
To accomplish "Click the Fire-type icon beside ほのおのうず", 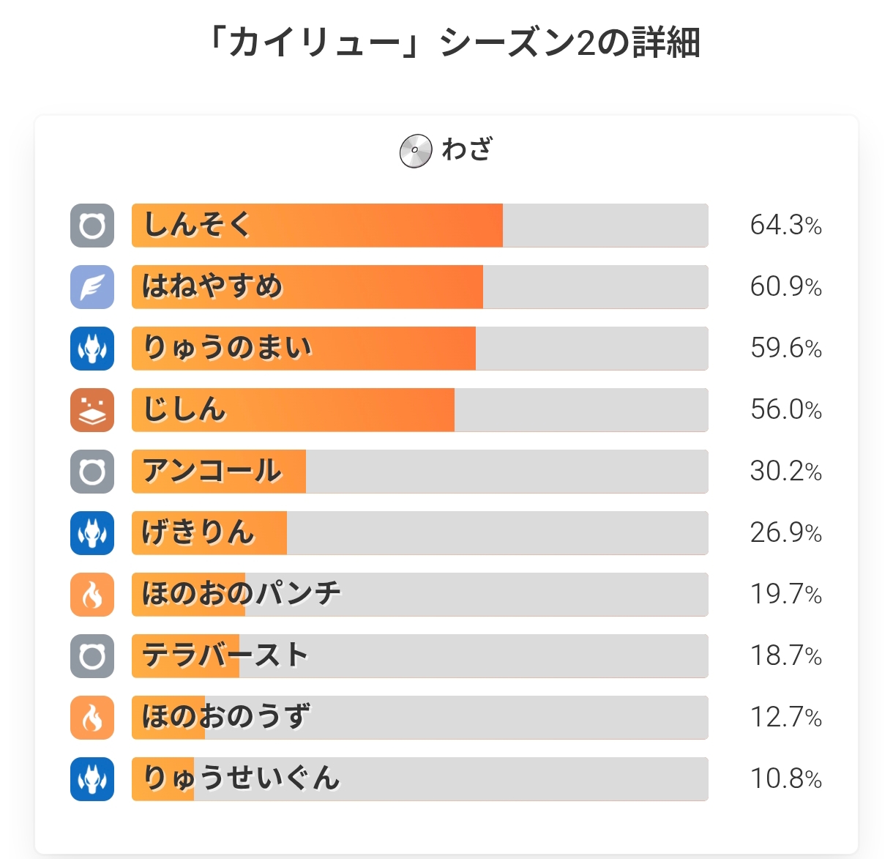I will pyautogui.click(x=92, y=718).
